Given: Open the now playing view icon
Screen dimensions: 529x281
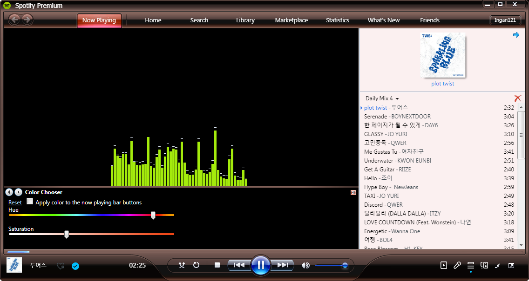Looking at the screenshot, I should pos(444,266).
